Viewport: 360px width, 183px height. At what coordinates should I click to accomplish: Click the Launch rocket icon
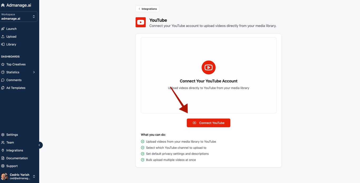coord(3,29)
